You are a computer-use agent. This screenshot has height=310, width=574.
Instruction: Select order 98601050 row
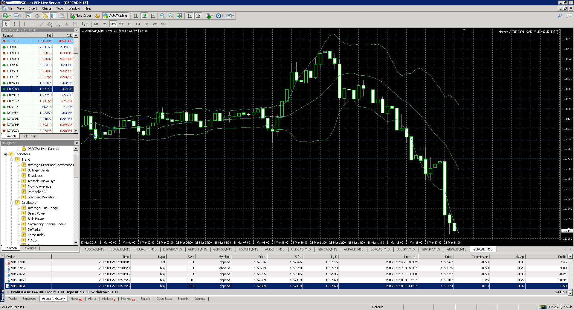(x=286, y=280)
